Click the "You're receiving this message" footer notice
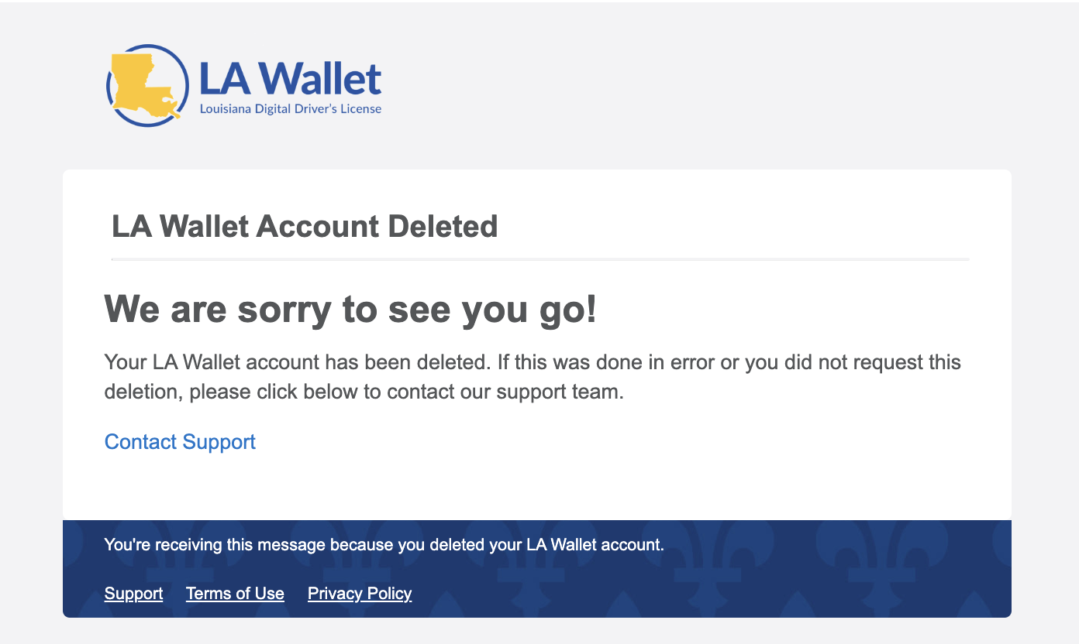This screenshot has width=1079, height=644. [384, 544]
